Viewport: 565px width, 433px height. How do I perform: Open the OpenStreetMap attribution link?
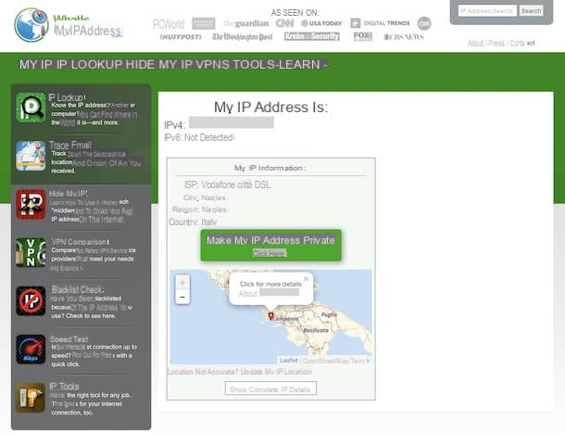click(x=326, y=361)
